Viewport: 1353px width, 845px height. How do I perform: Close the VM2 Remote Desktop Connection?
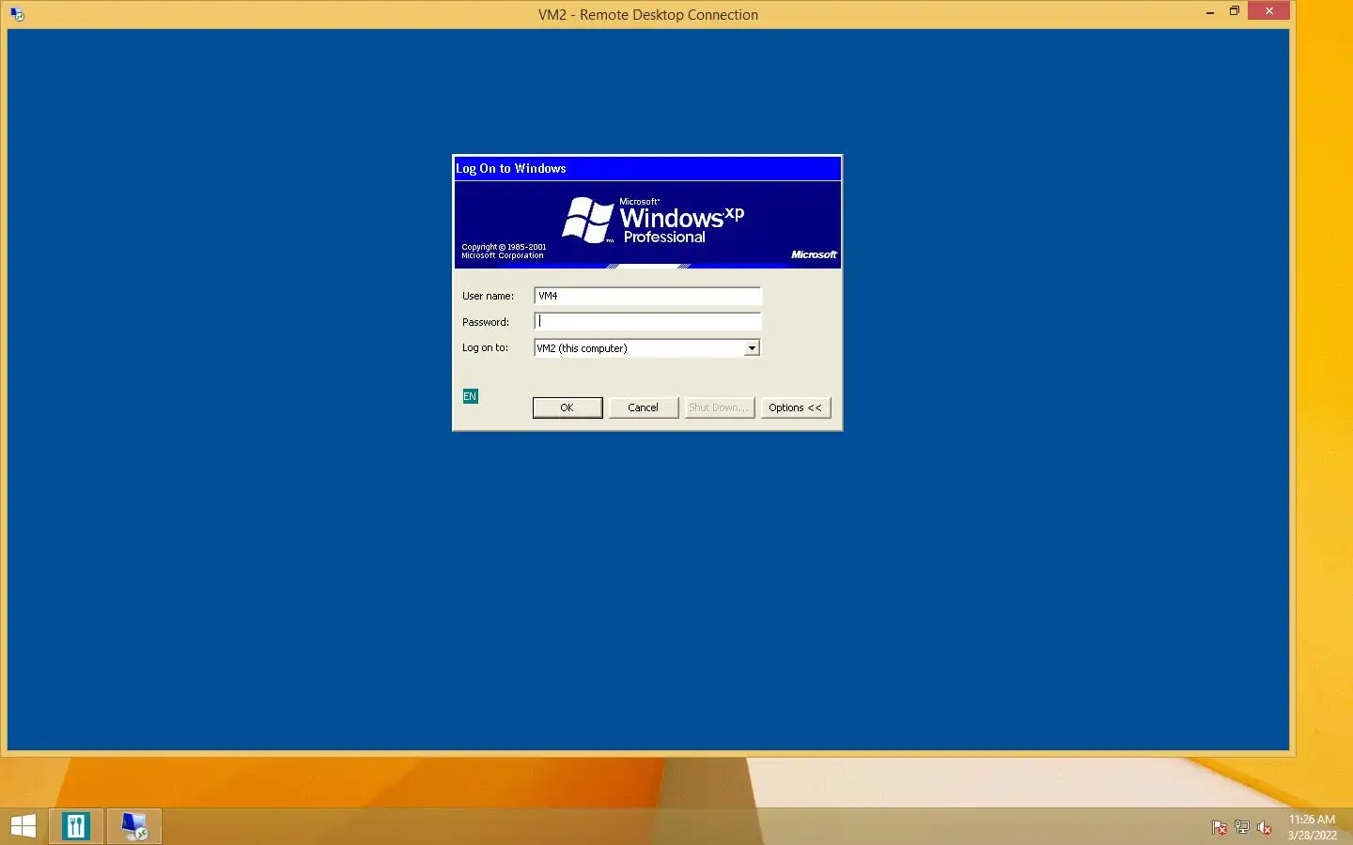tap(1269, 11)
